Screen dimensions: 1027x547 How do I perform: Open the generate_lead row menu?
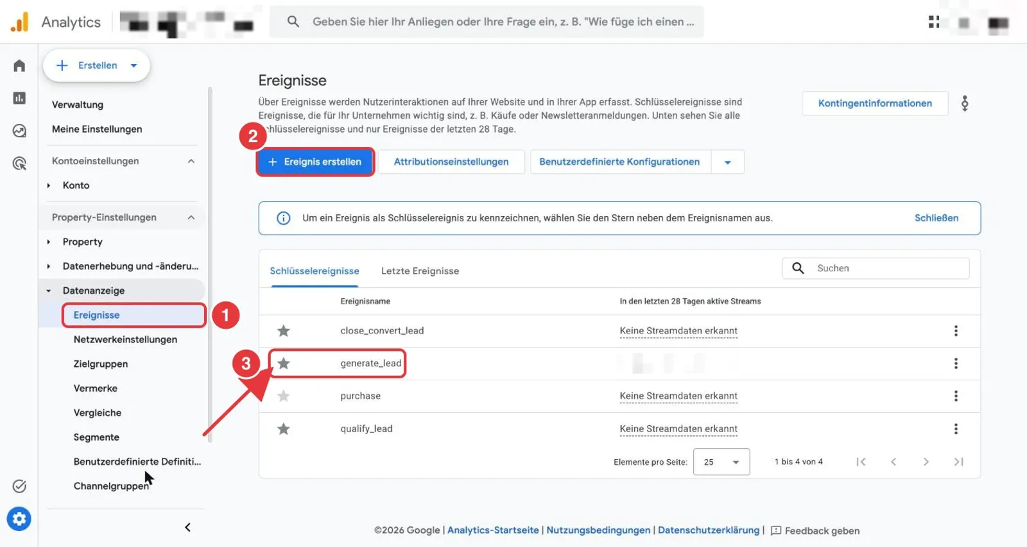click(x=956, y=364)
